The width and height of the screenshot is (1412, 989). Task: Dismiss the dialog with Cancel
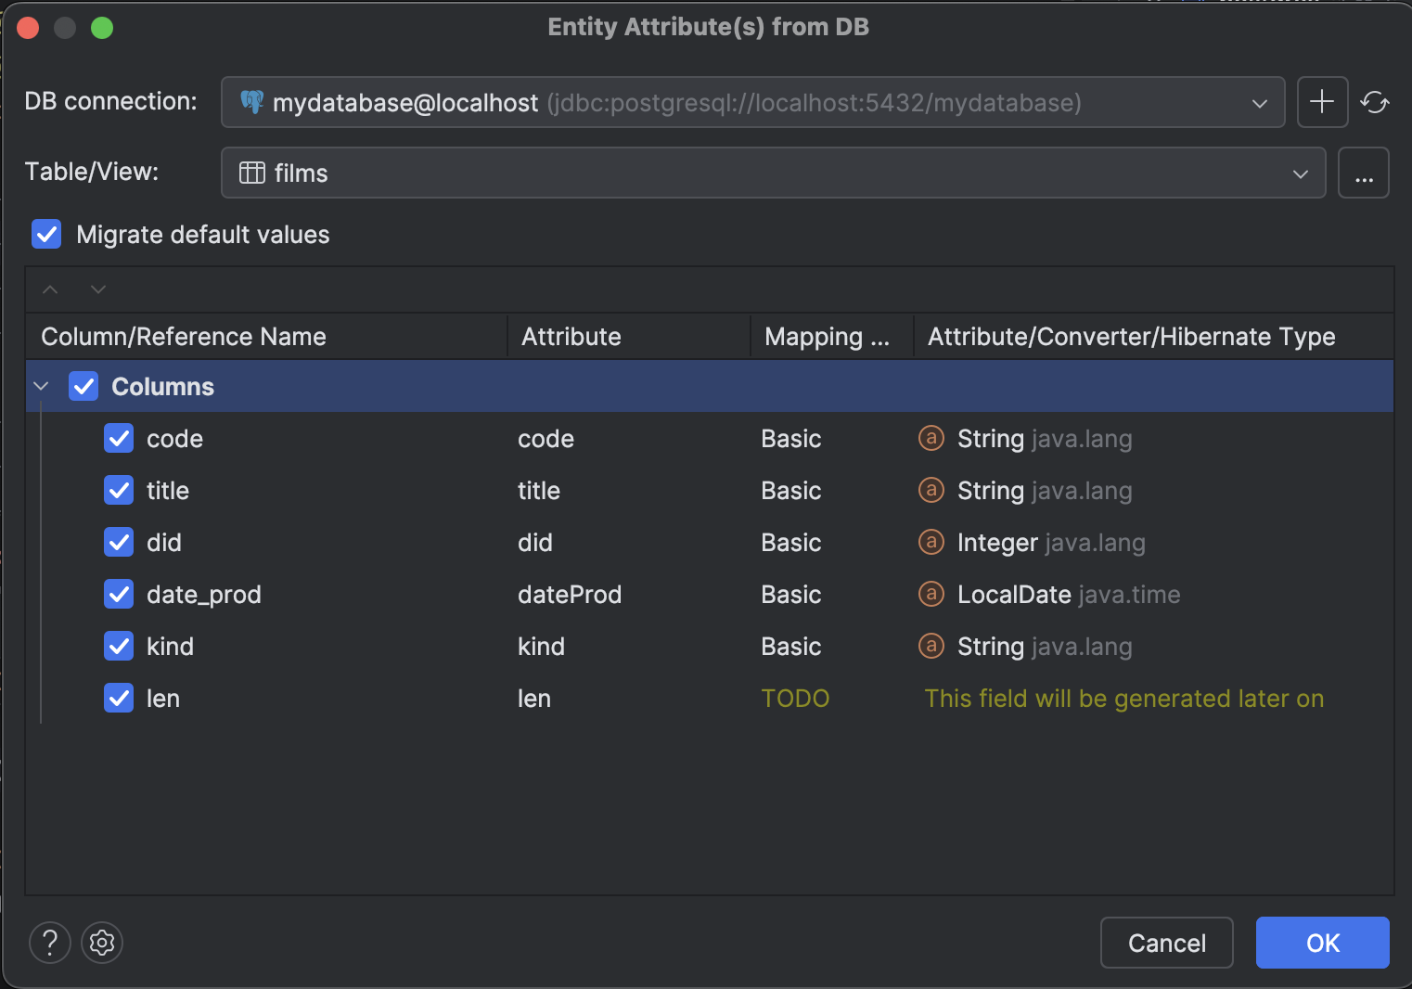[1166, 943]
